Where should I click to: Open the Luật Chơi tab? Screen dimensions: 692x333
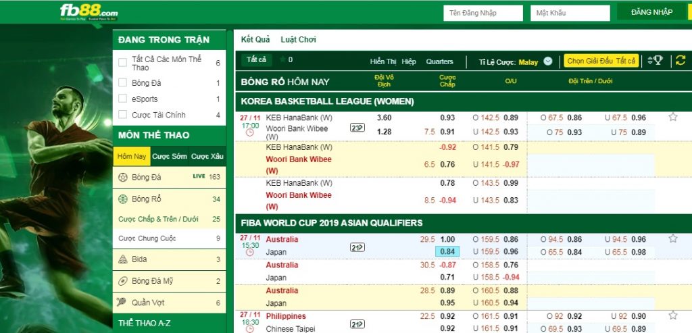(x=298, y=39)
